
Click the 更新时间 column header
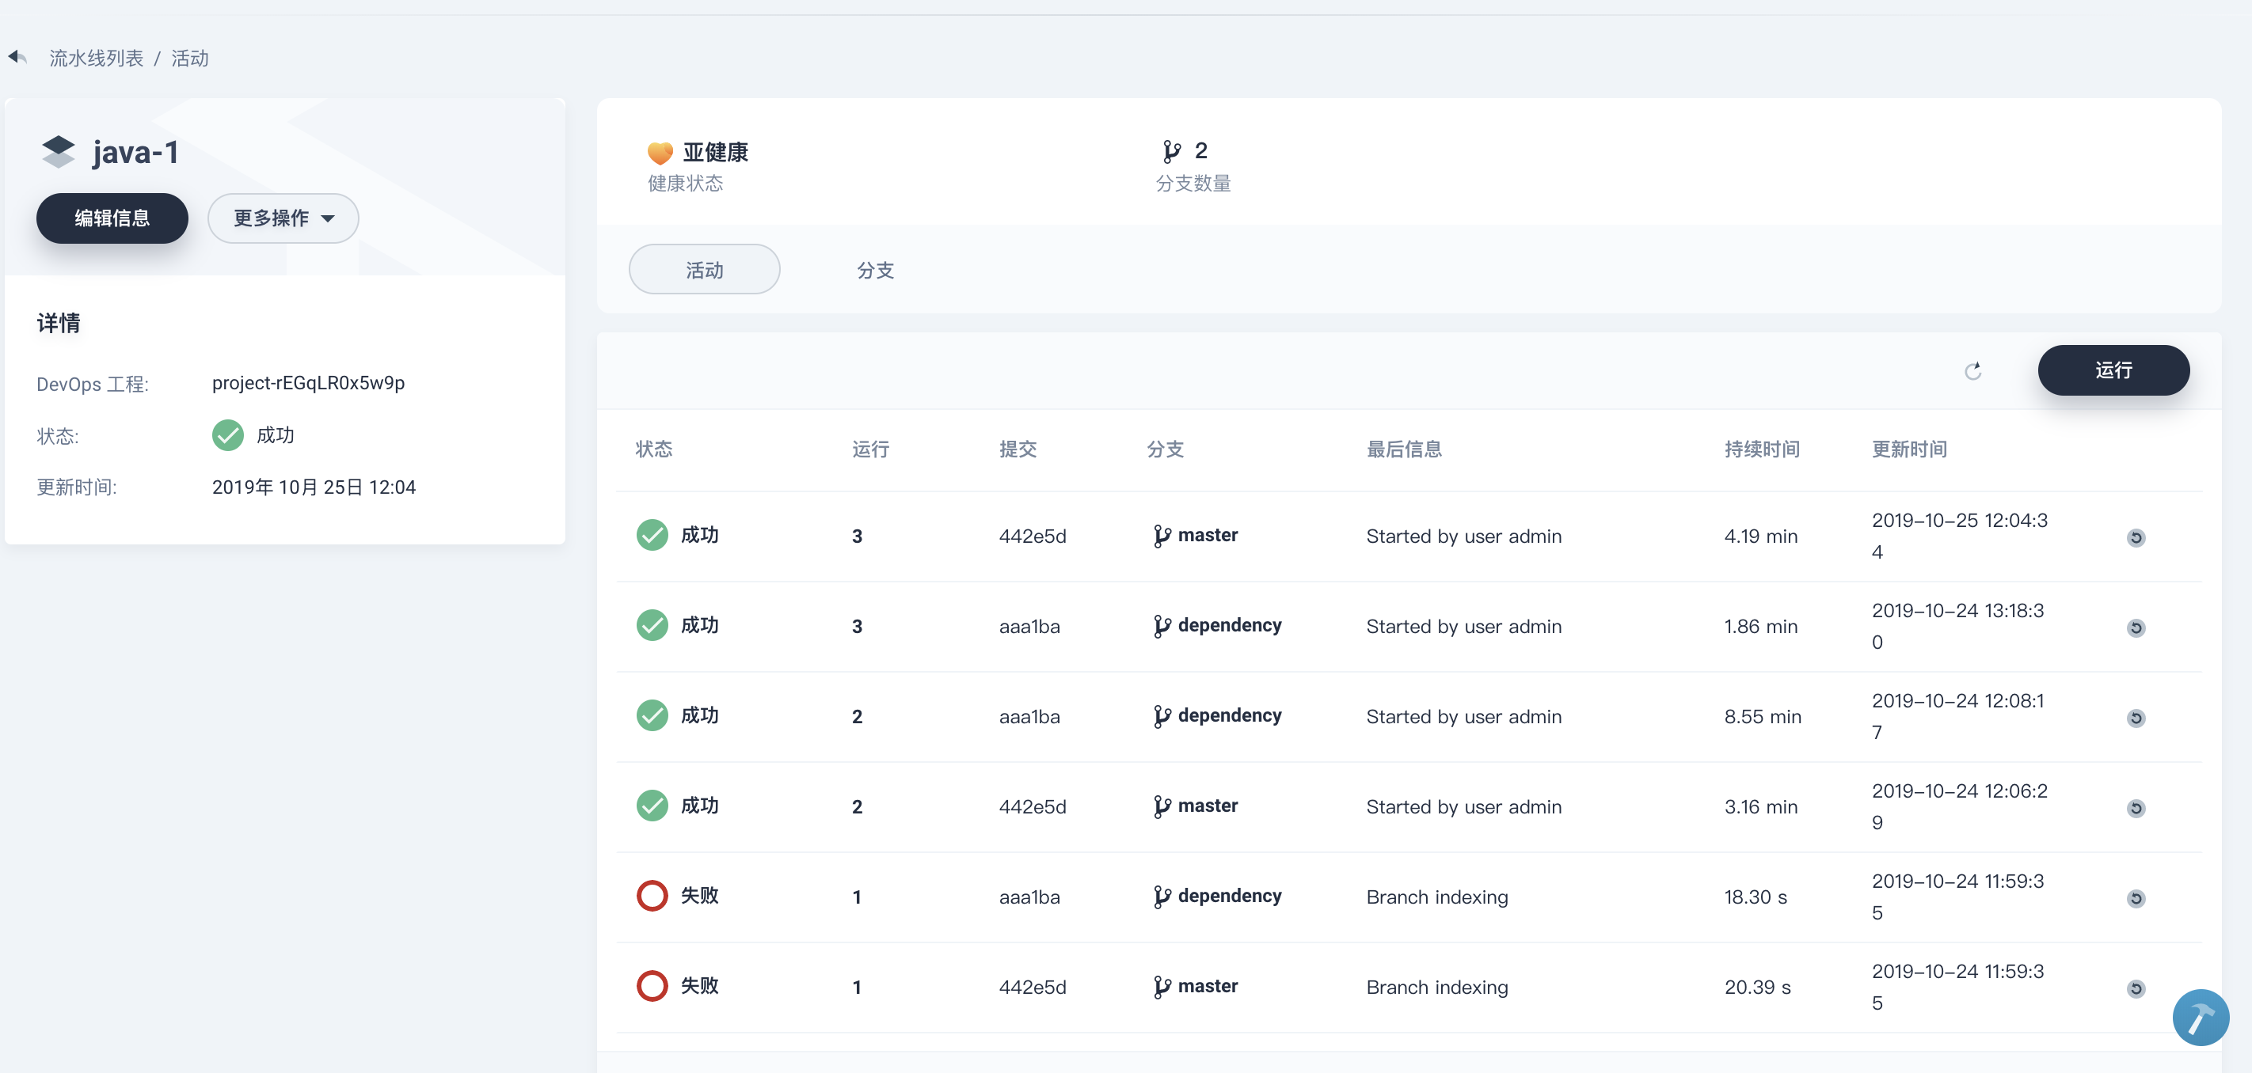click(x=1909, y=449)
